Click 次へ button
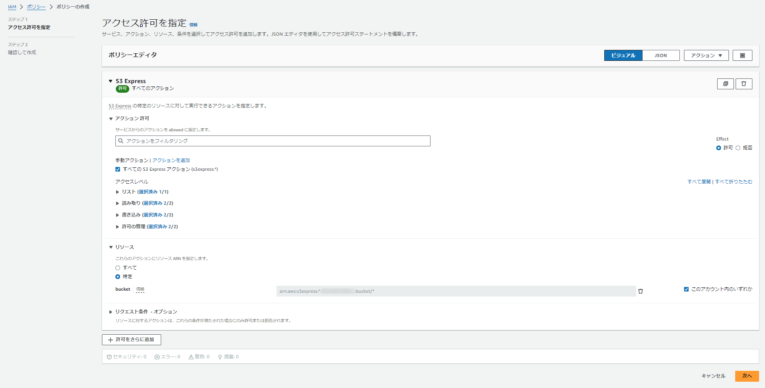765x388 pixels. coord(747,376)
